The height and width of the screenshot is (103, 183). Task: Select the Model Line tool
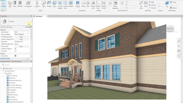[98, 5]
